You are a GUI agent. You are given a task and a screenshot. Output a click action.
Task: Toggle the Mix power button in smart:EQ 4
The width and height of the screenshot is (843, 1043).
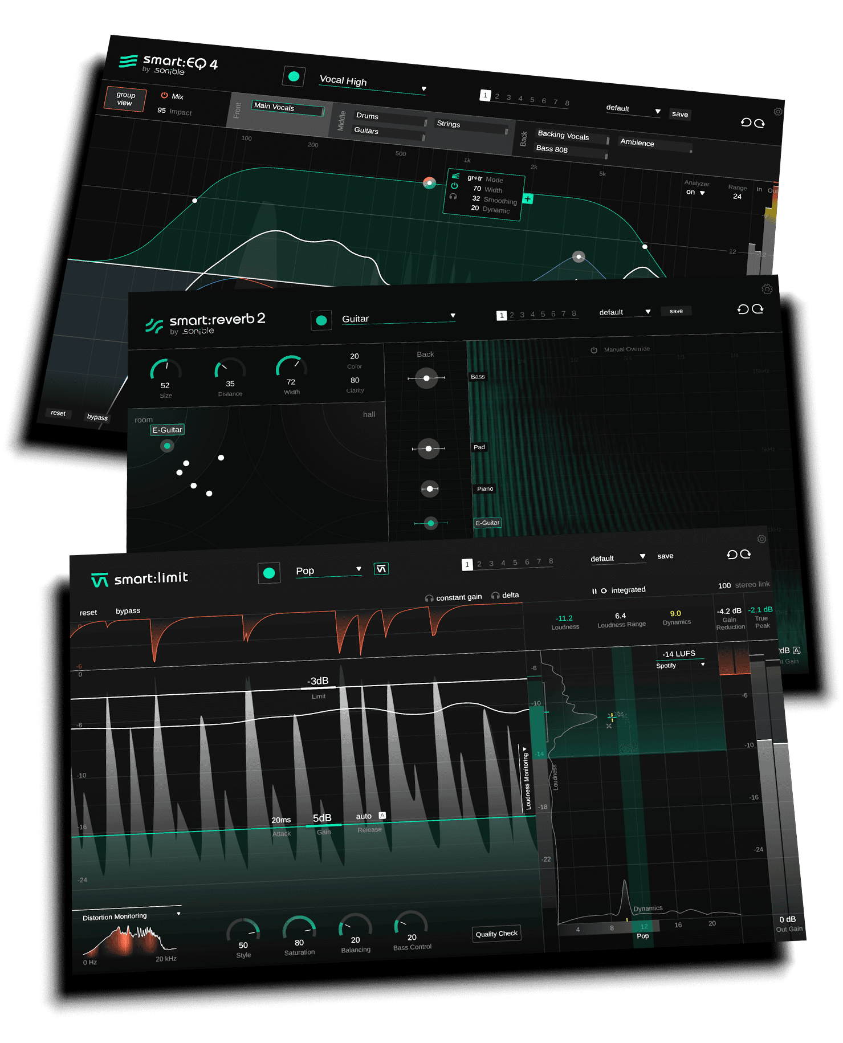click(x=164, y=95)
